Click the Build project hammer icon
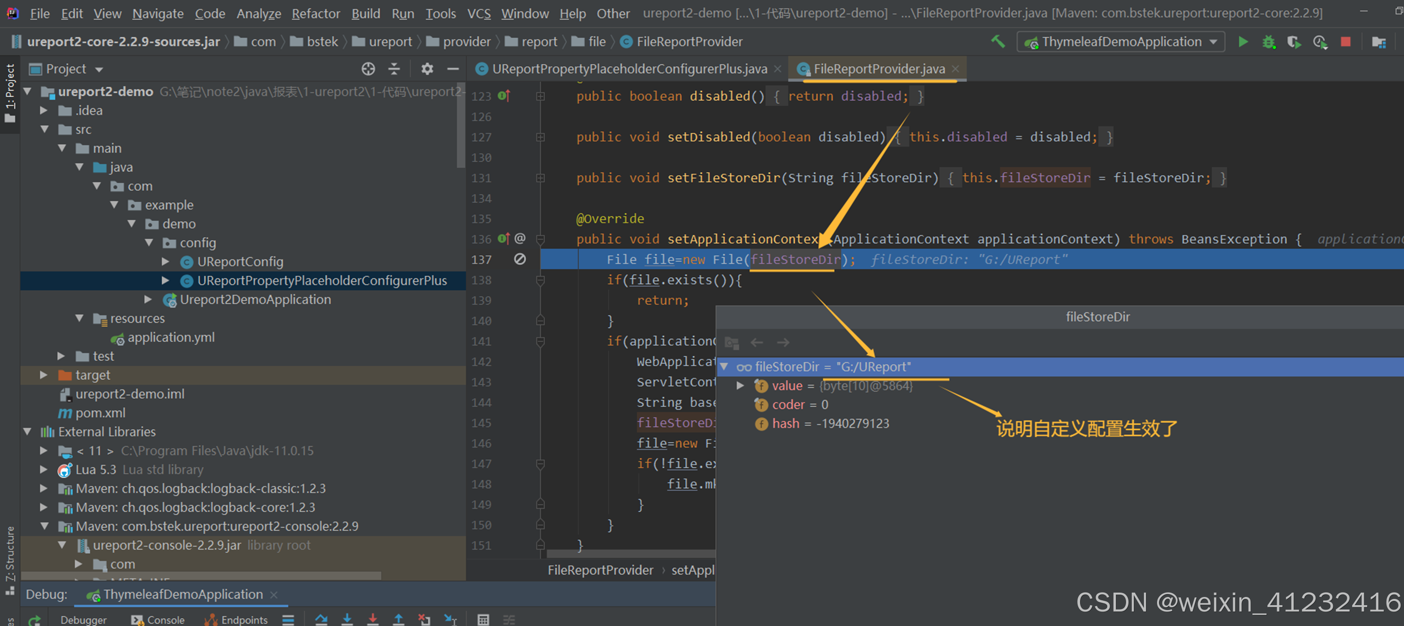Viewport: 1404px width, 626px height. 998,42
